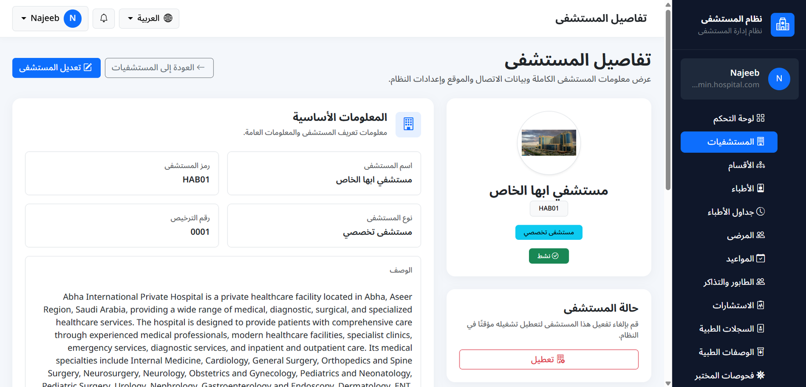Click the فحوصات المختبر lab icon
This screenshot has width=806, height=387.
tap(761, 375)
